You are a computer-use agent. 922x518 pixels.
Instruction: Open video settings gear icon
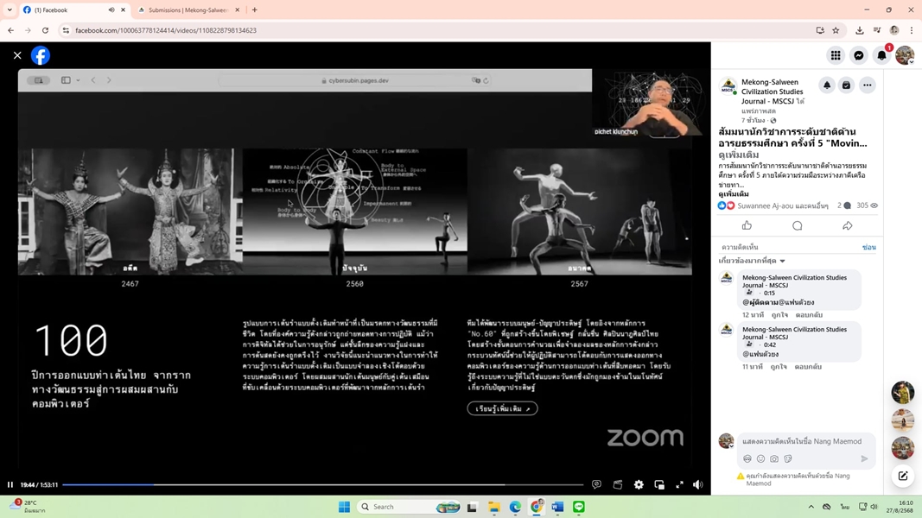[639, 485]
